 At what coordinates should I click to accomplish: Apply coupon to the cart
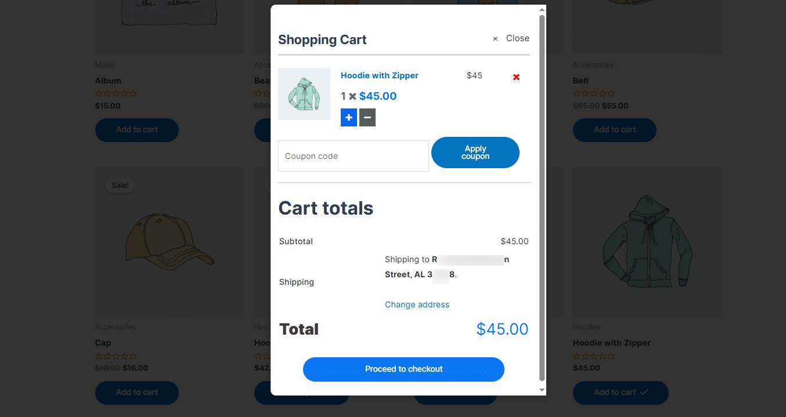click(x=475, y=153)
